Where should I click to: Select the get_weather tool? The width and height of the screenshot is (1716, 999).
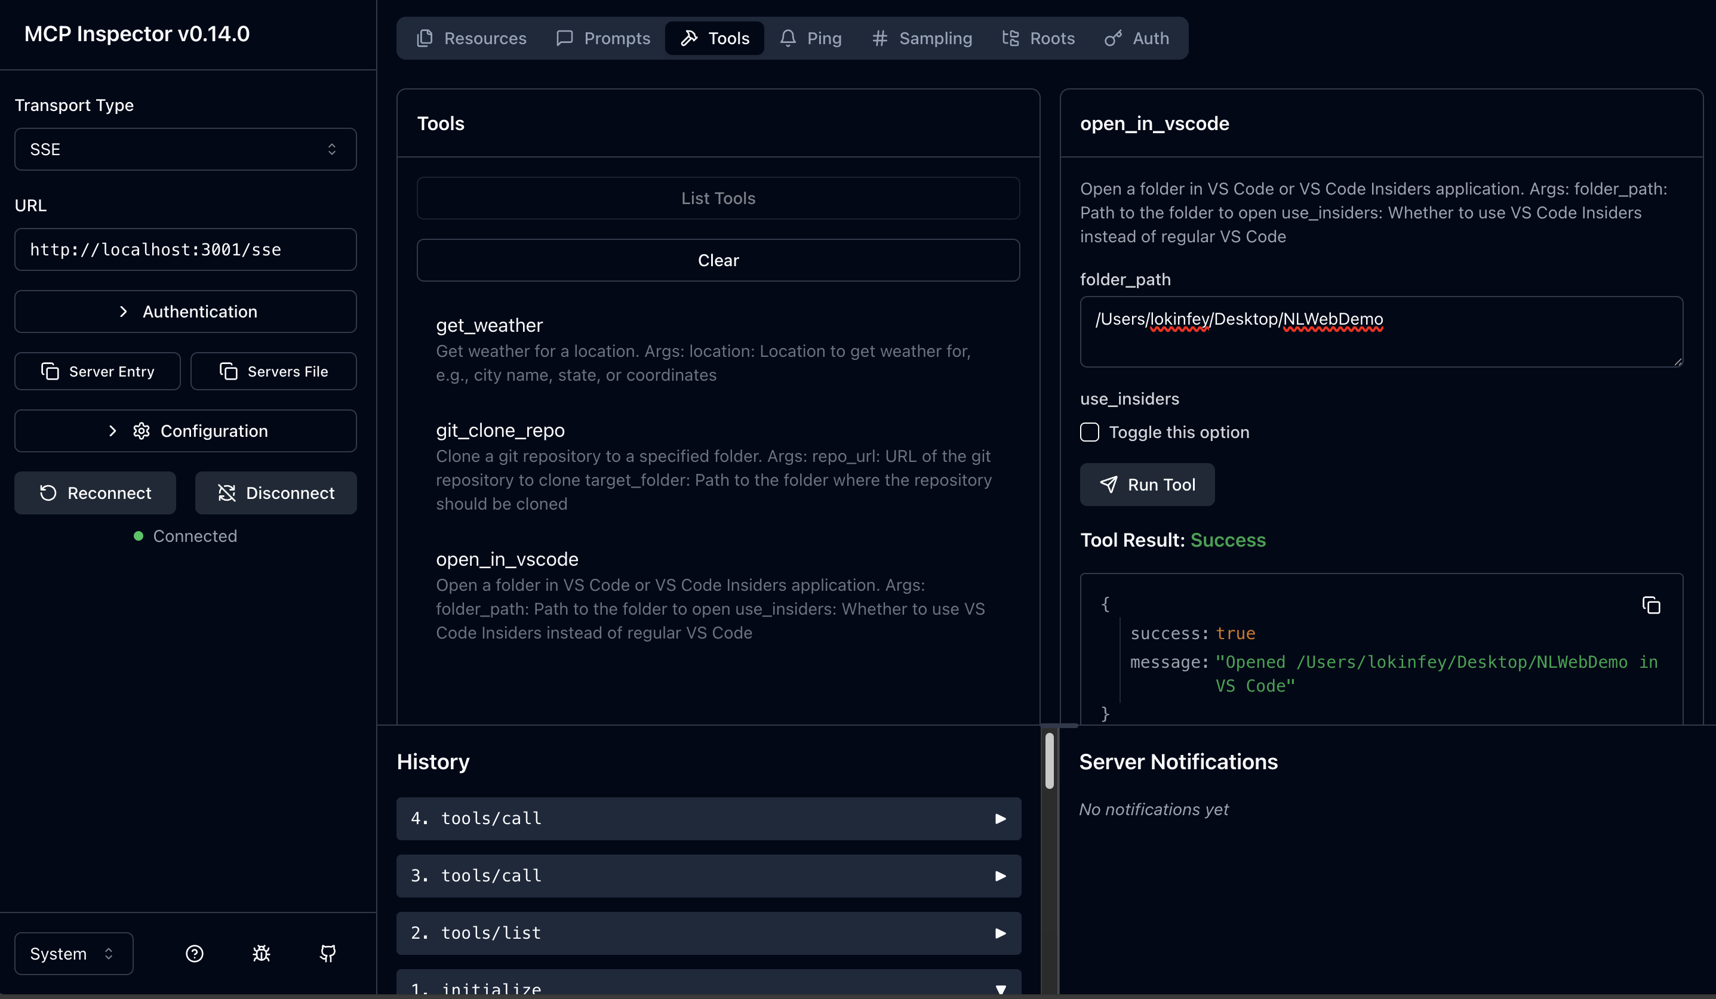coord(718,350)
